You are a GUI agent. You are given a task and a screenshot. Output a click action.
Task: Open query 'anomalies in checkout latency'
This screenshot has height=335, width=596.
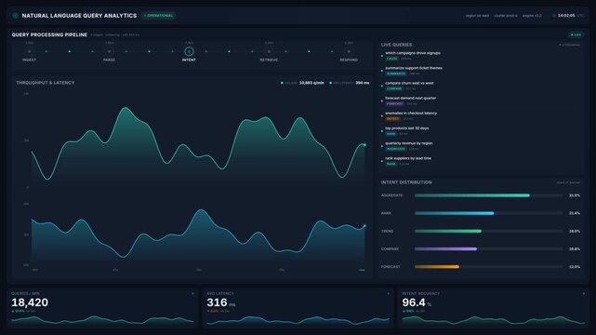pyautogui.click(x=411, y=113)
